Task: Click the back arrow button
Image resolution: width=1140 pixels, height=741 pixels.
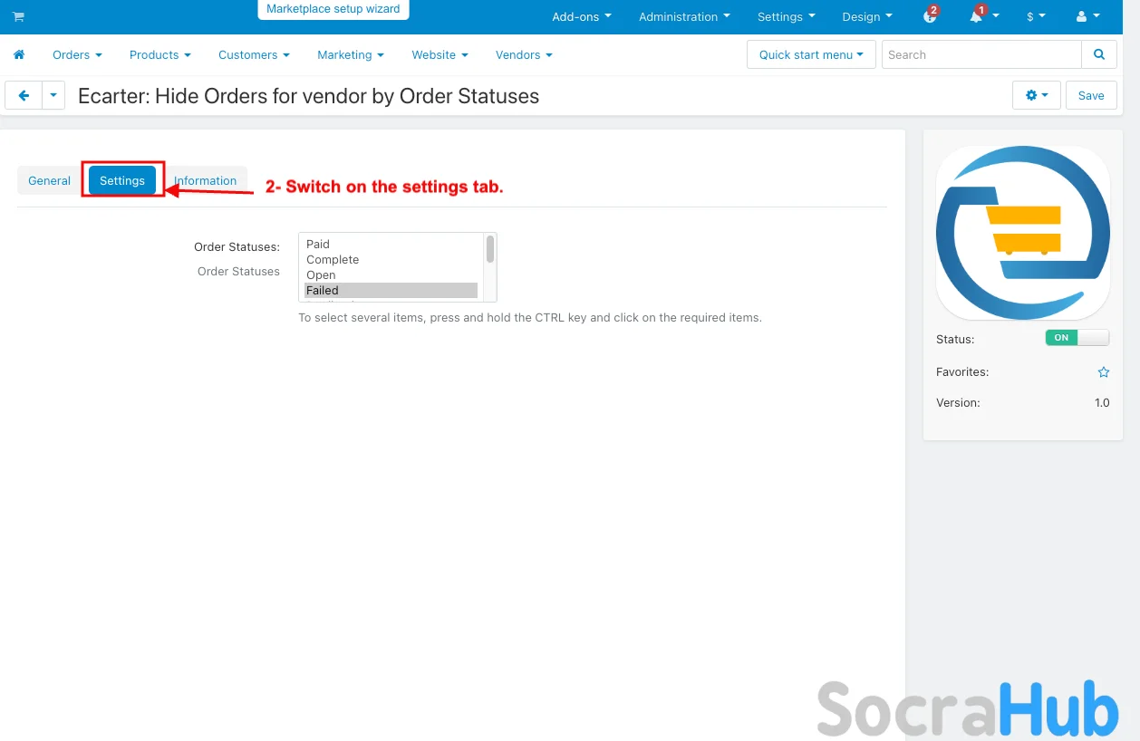Action: (24, 95)
